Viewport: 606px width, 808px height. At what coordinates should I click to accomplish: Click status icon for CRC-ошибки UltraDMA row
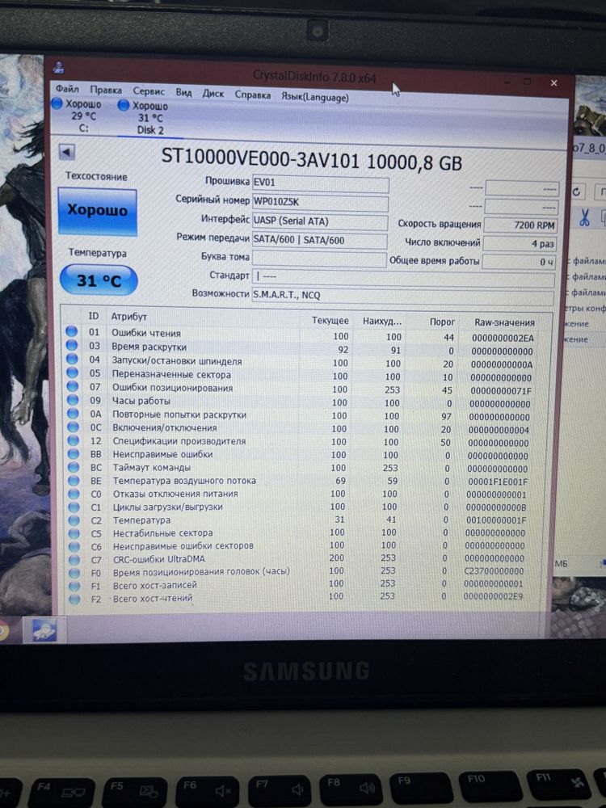(x=74, y=560)
